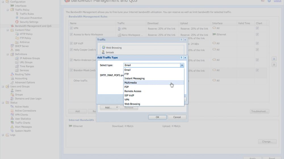Click the Intrusion Prevention icon
284x159 pixels.
pos(17,18)
